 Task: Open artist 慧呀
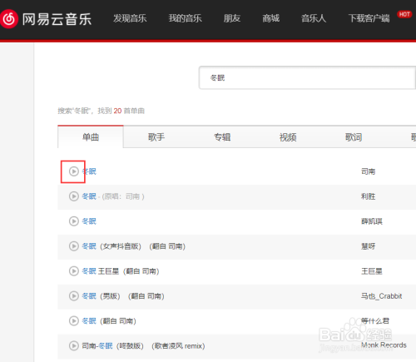click(x=369, y=246)
